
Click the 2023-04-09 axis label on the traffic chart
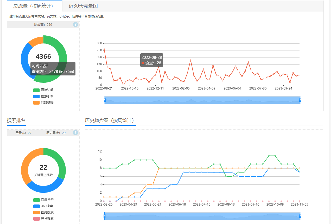(x=207, y=88)
